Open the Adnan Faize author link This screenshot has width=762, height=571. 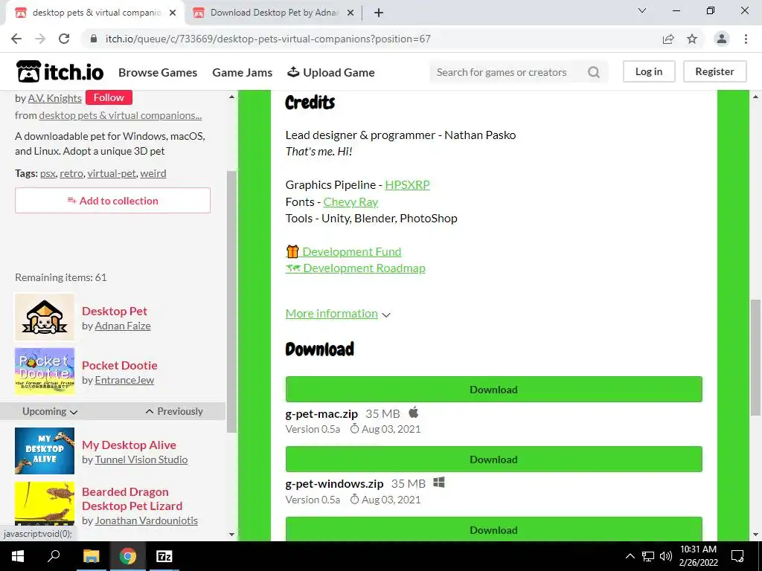(x=123, y=326)
